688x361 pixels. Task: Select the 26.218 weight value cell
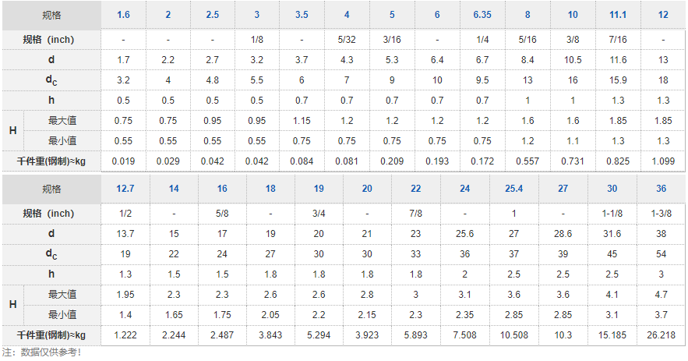[x=661, y=335]
